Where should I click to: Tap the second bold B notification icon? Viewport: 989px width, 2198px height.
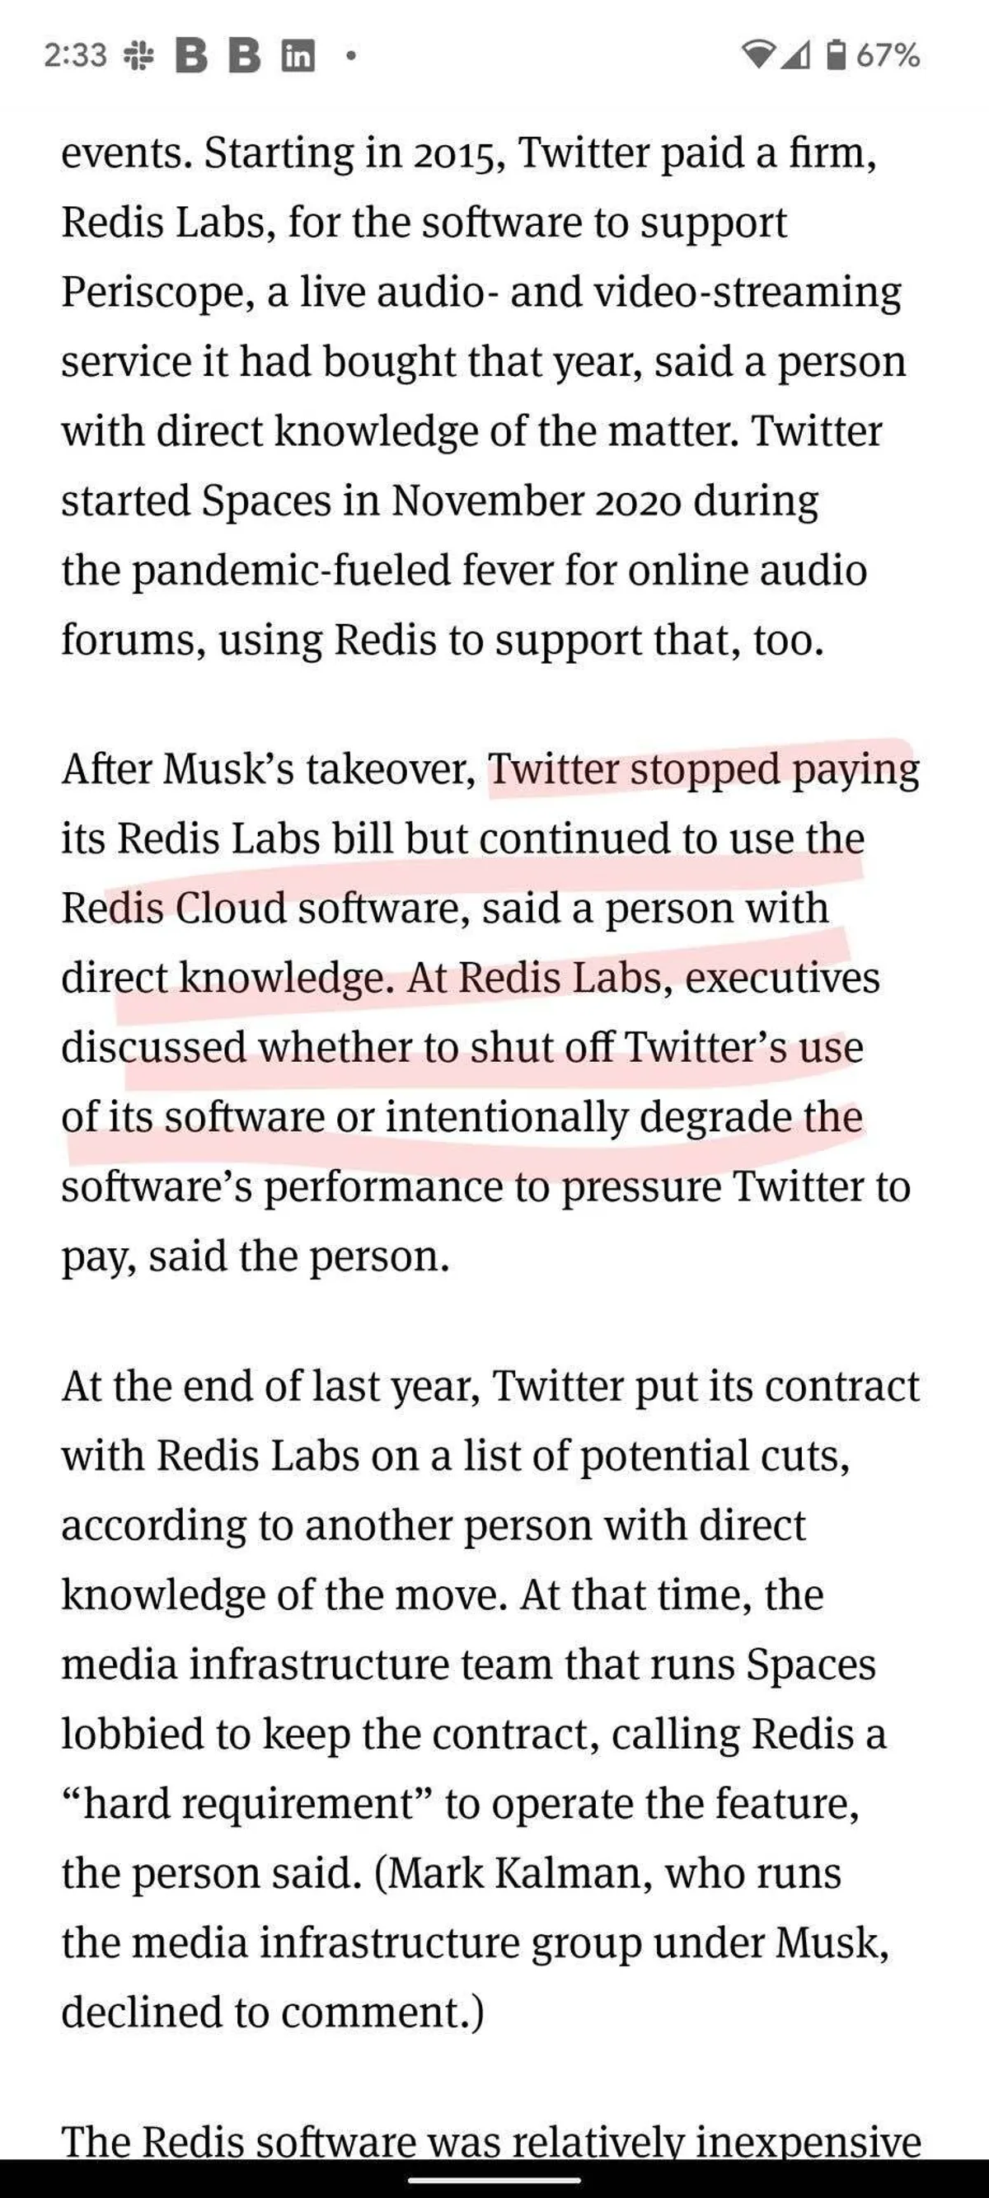click(245, 56)
